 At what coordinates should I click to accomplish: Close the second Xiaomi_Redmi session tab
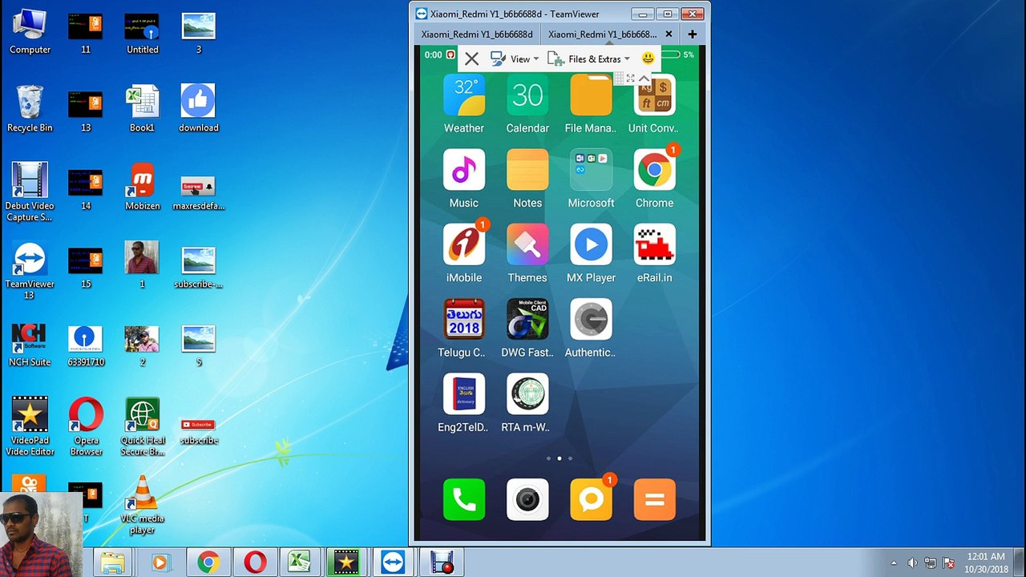pyautogui.click(x=669, y=34)
